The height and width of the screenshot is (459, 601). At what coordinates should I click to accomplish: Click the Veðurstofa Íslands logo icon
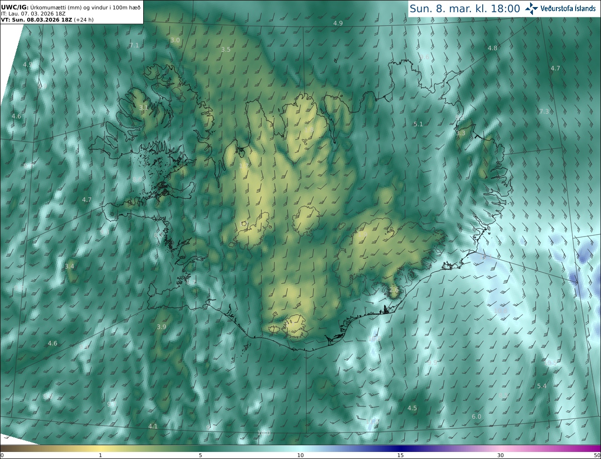click(x=532, y=8)
